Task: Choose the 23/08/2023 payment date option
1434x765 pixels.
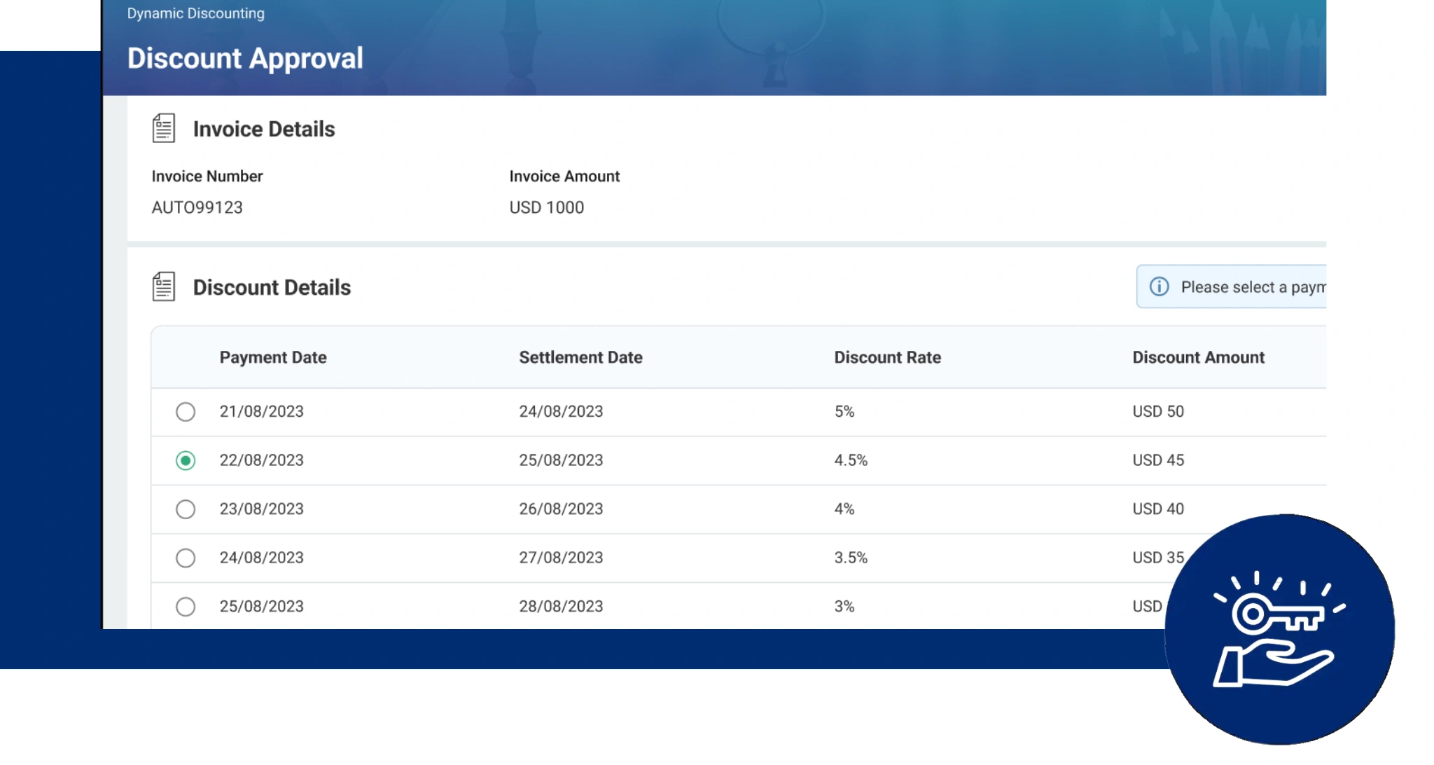Action: tap(186, 509)
